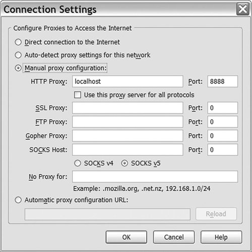Click the OK button

click(x=127, y=237)
